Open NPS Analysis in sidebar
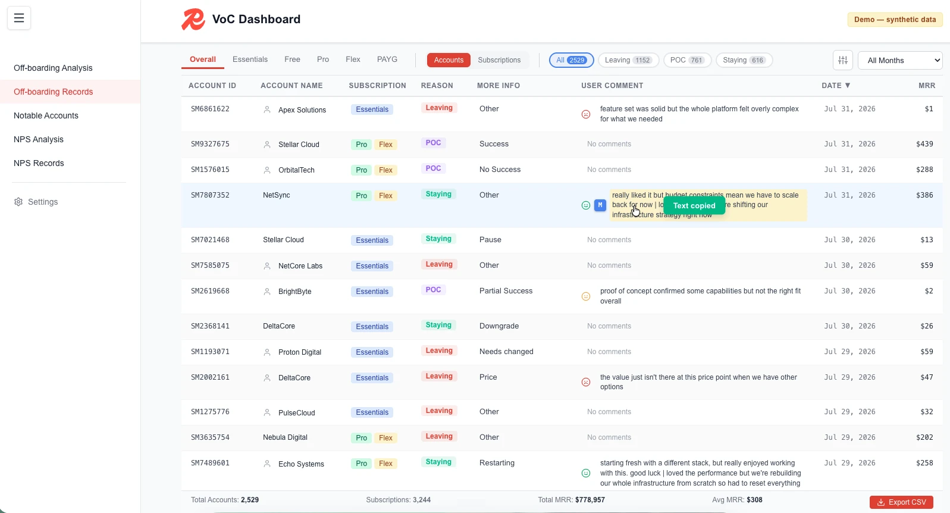 click(70, 139)
